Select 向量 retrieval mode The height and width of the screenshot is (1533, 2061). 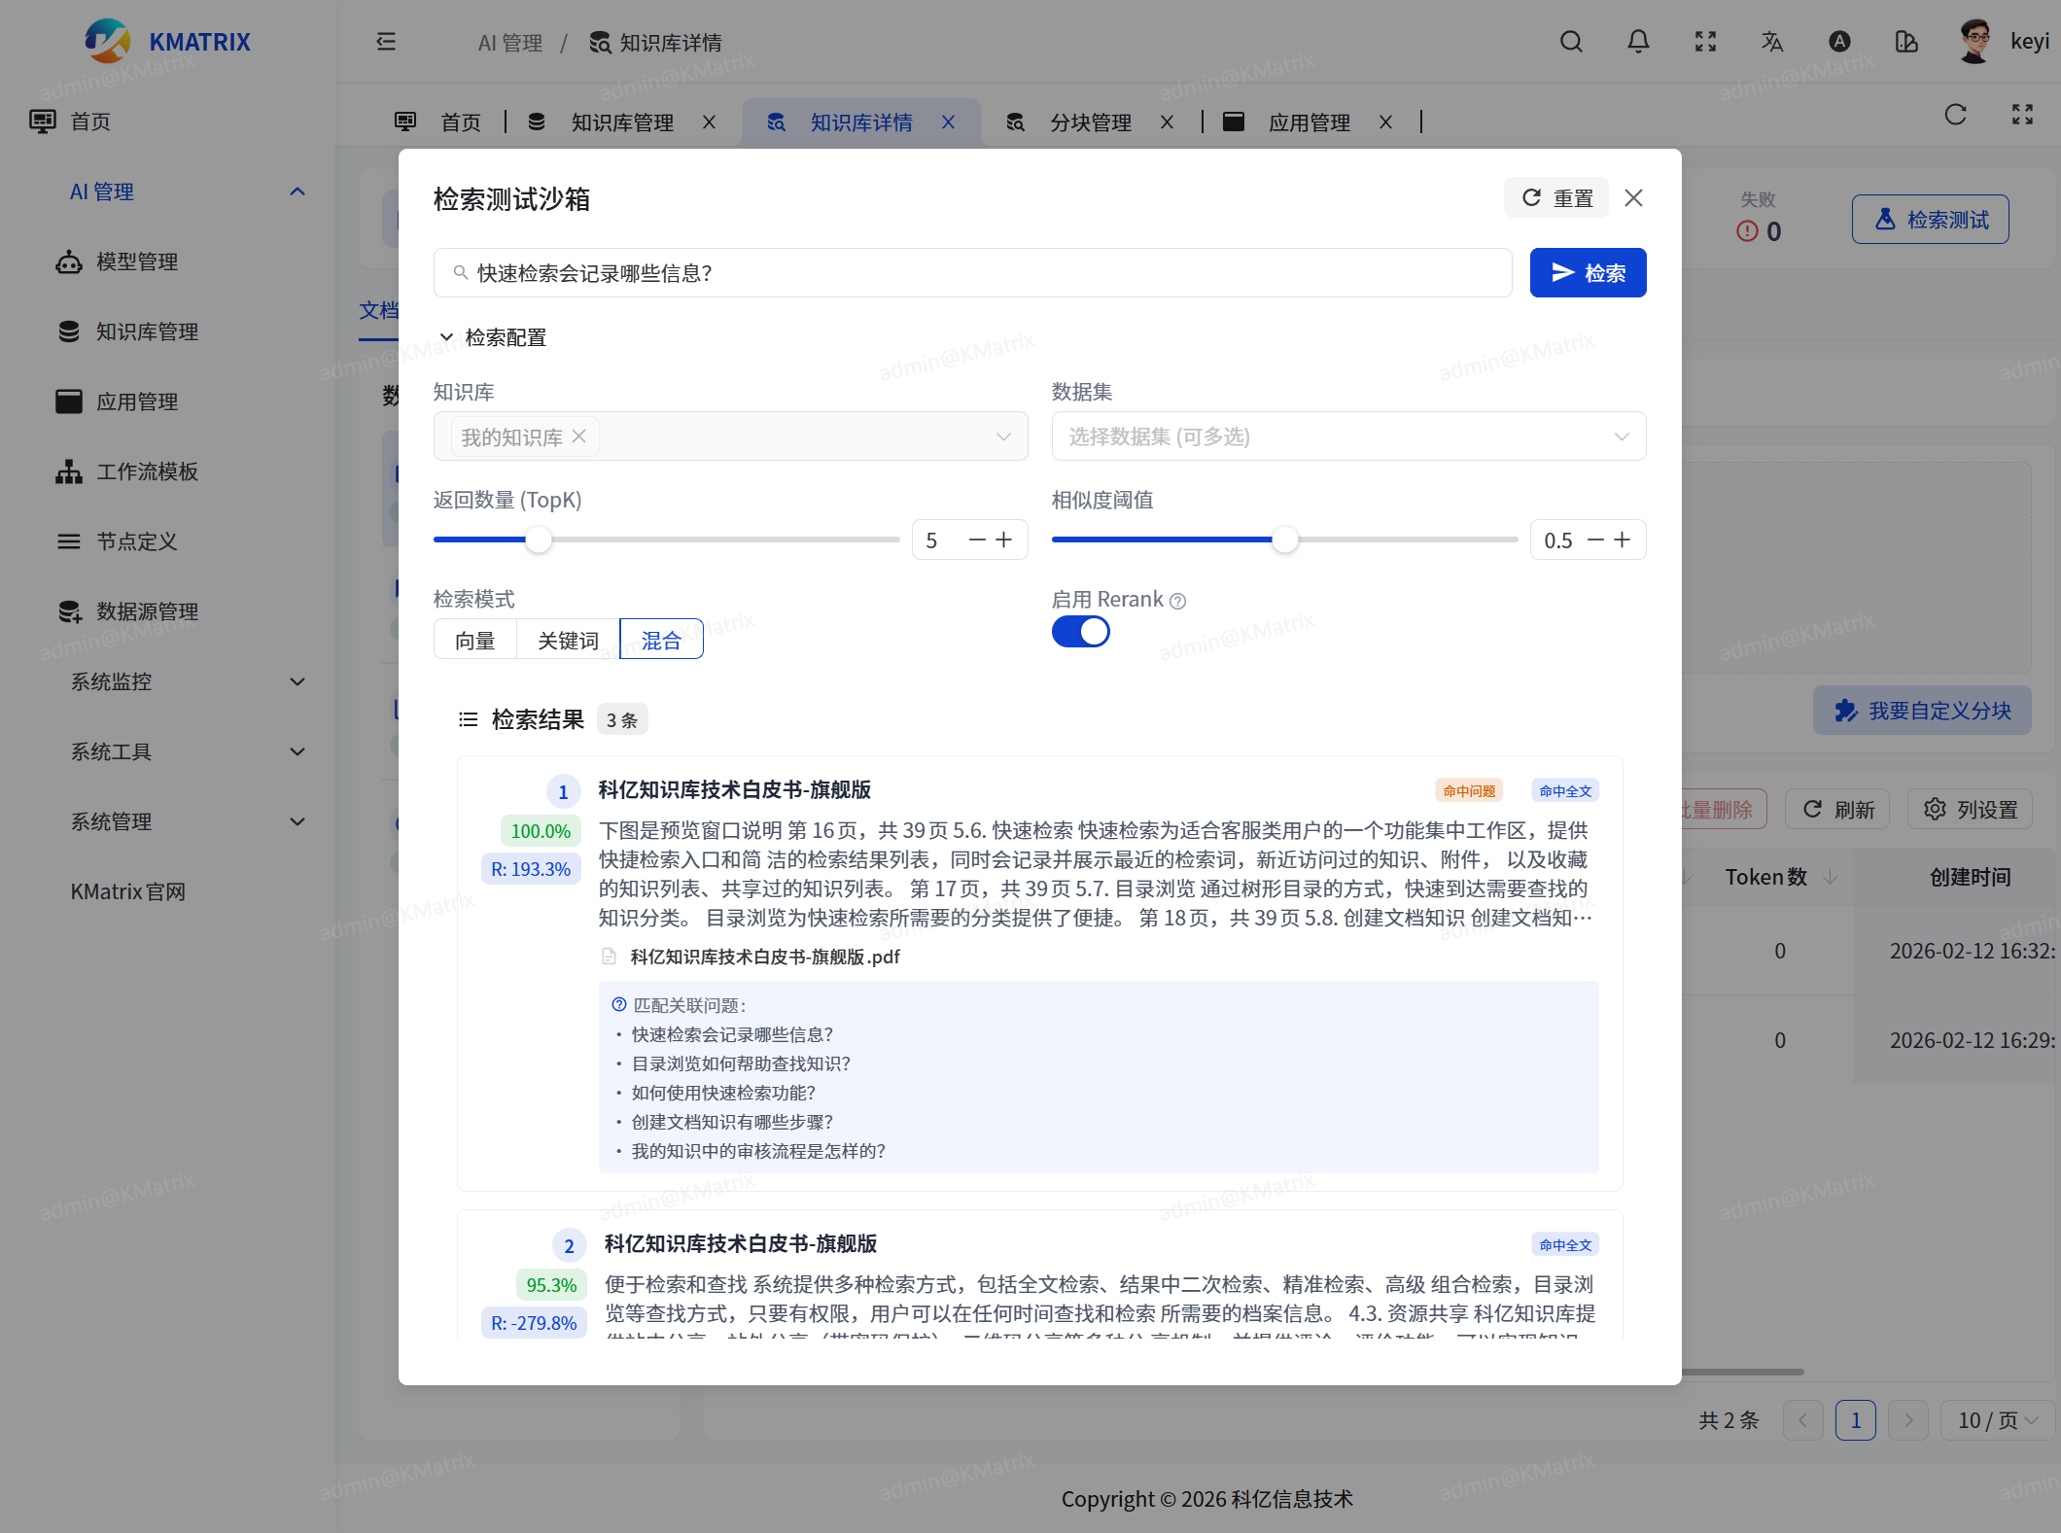[475, 640]
